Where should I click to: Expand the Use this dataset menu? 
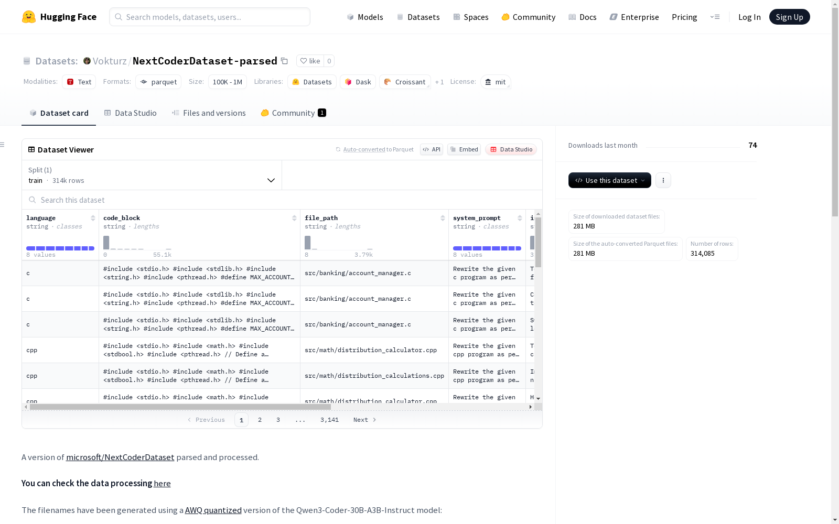[610, 180]
